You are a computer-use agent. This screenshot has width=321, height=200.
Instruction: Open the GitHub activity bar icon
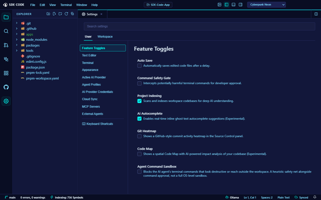[6, 87]
